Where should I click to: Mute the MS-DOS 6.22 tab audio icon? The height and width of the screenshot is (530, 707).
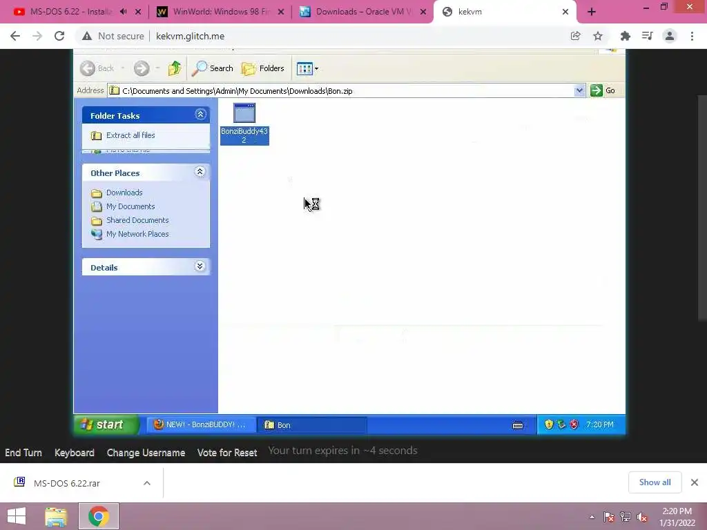(x=123, y=12)
